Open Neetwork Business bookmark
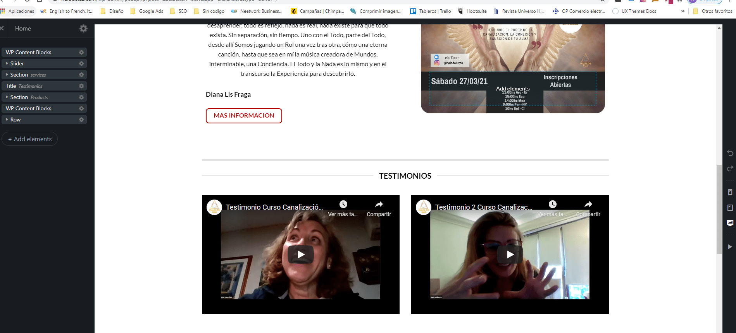The height and width of the screenshot is (333, 736). point(257,11)
